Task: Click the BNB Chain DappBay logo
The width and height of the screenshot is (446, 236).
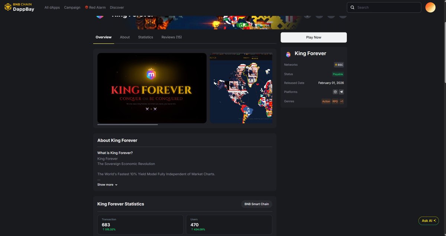Action: pyautogui.click(x=19, y=7)
